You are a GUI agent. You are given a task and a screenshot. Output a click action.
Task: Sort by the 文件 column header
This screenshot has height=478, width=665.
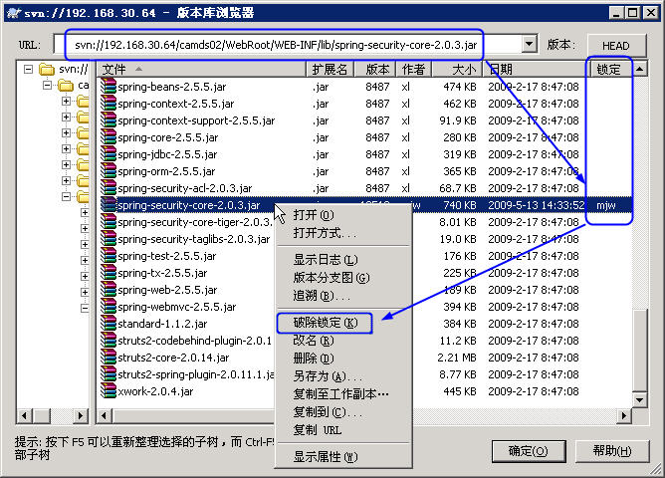tap(201, 69)
